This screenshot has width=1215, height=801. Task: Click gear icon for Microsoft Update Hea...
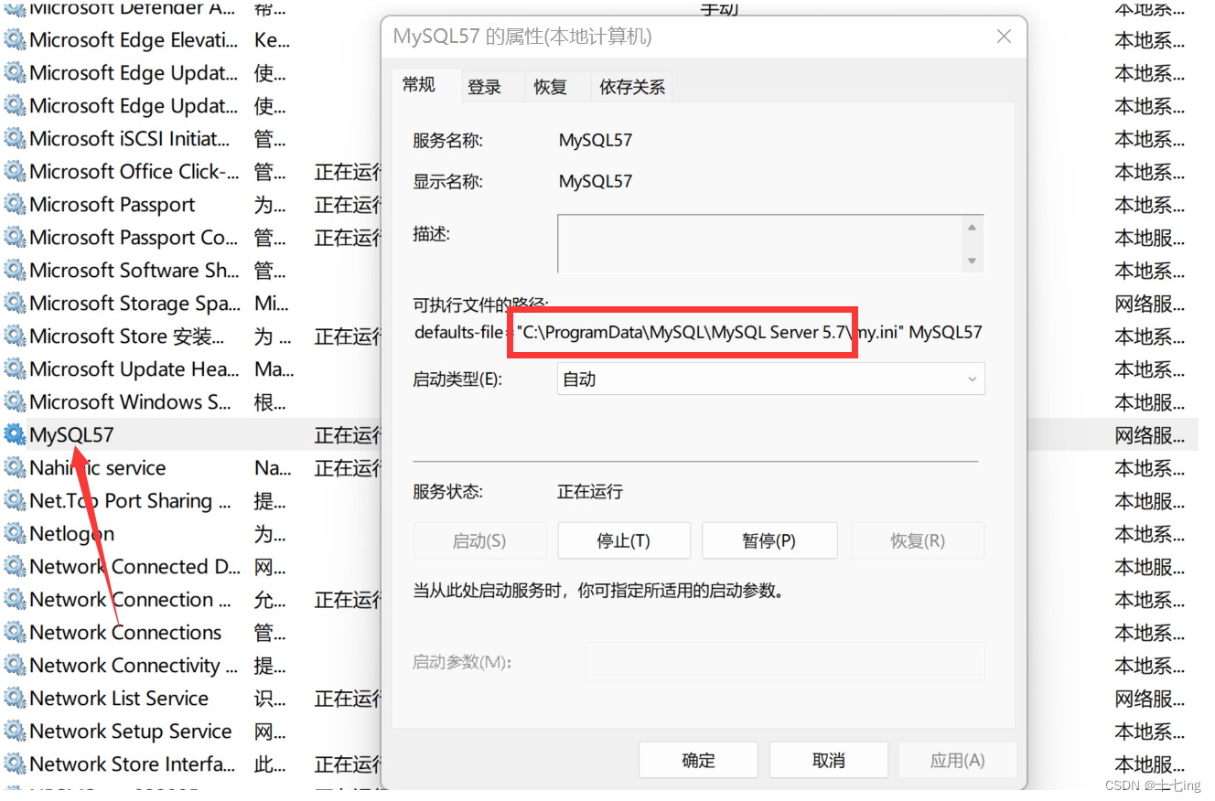pyautogui.click(x=15, y=369)
